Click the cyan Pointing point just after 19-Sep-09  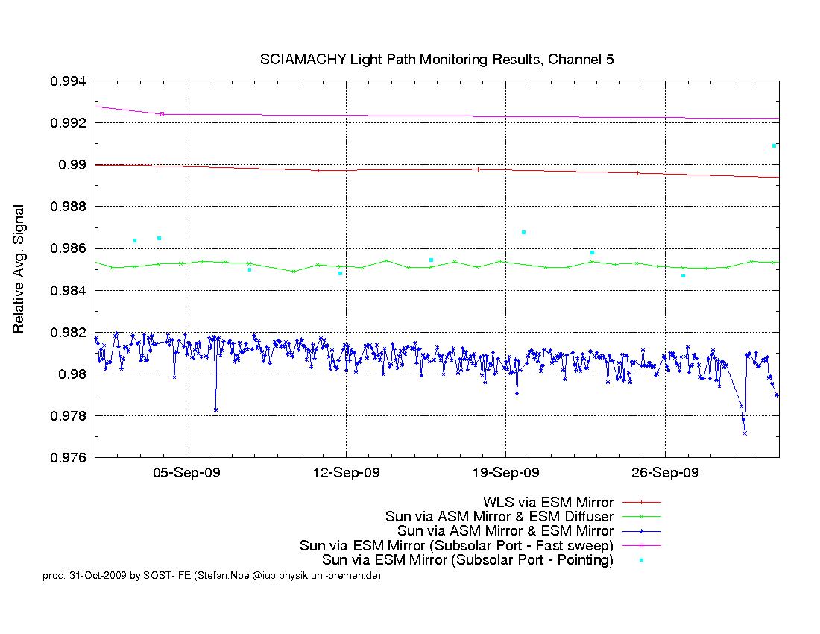523,232
